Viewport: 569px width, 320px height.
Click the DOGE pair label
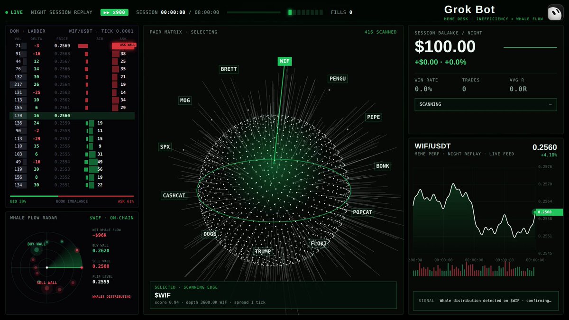pyautogui.click(x=210, y=234)
